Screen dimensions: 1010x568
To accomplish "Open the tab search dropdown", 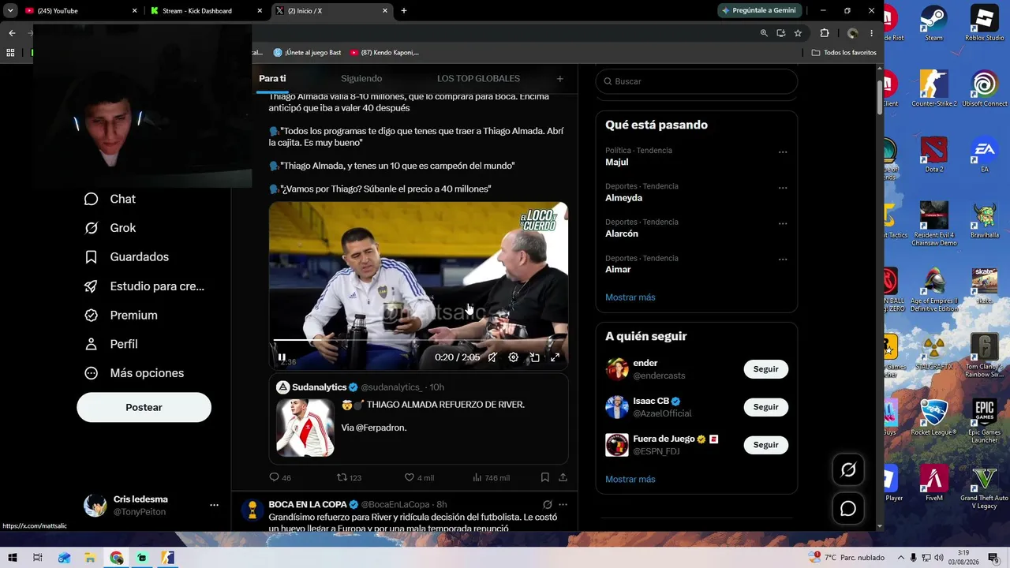I will (x=10, y=11).
